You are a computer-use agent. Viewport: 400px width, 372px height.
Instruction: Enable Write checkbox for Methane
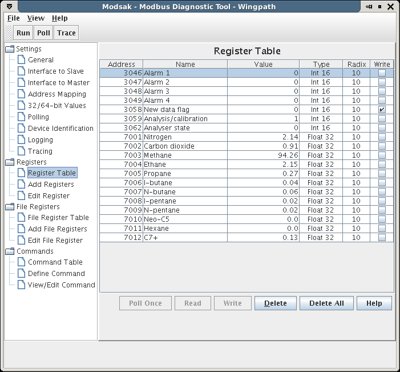(382, 155)
